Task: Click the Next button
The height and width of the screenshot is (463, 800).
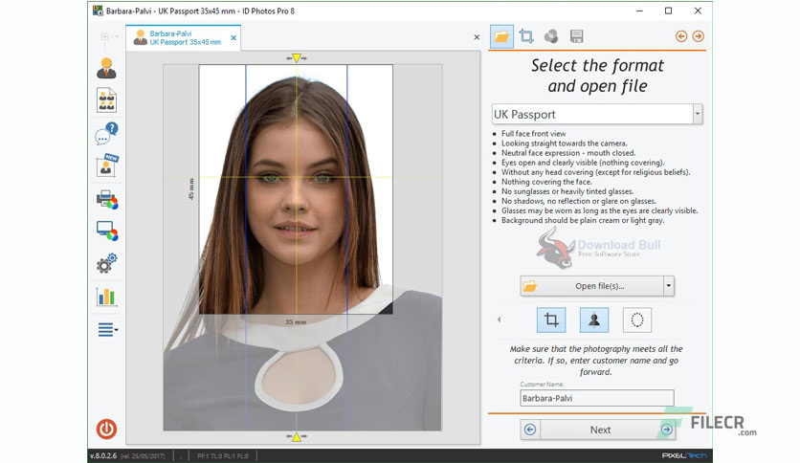Action: point(600,430)
